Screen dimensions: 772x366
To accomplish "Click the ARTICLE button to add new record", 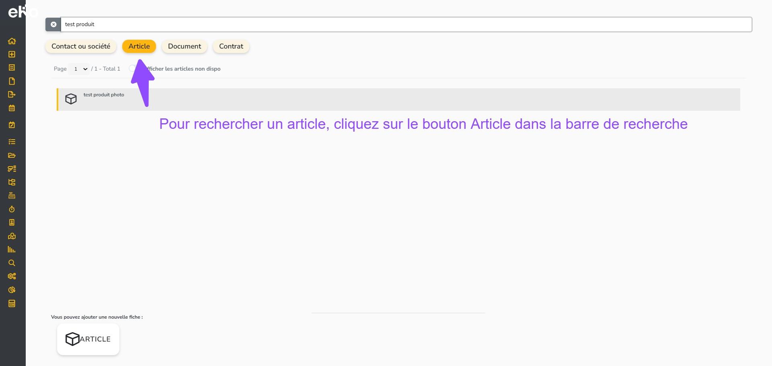I will [88, 339].
